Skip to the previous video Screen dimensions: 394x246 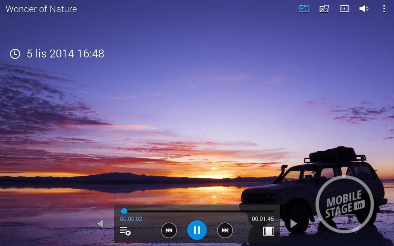tap(169, 230)
